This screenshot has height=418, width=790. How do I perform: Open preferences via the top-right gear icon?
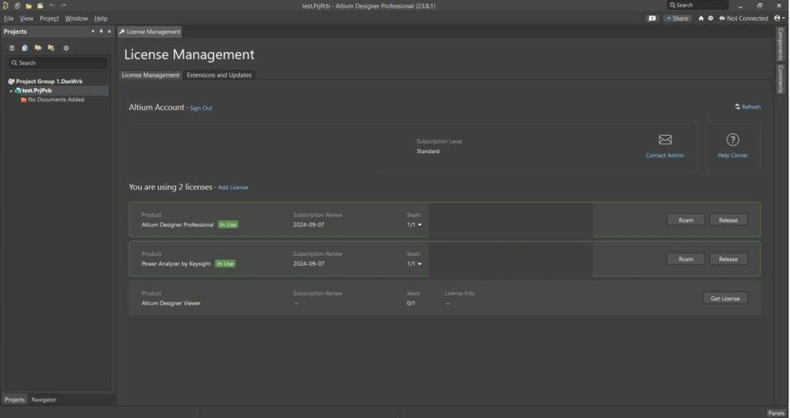711,19
